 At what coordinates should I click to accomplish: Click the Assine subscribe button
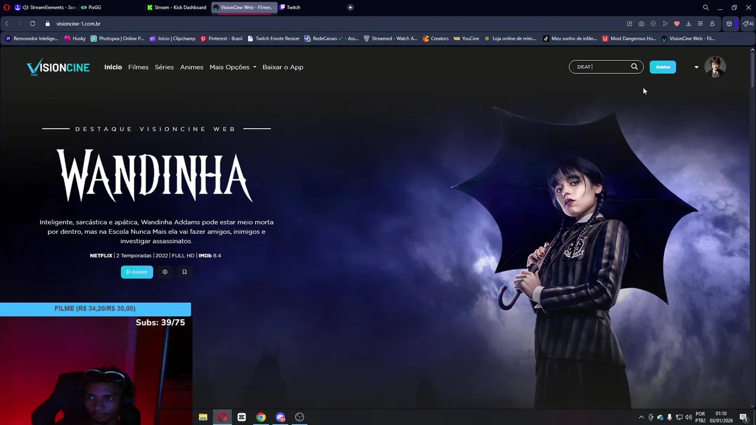tap(663, 67)
